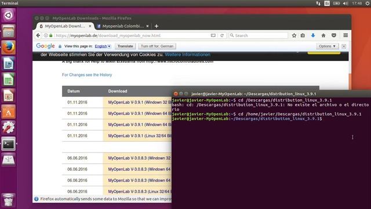Open the battery indicator in top panel

click(336, 3)
